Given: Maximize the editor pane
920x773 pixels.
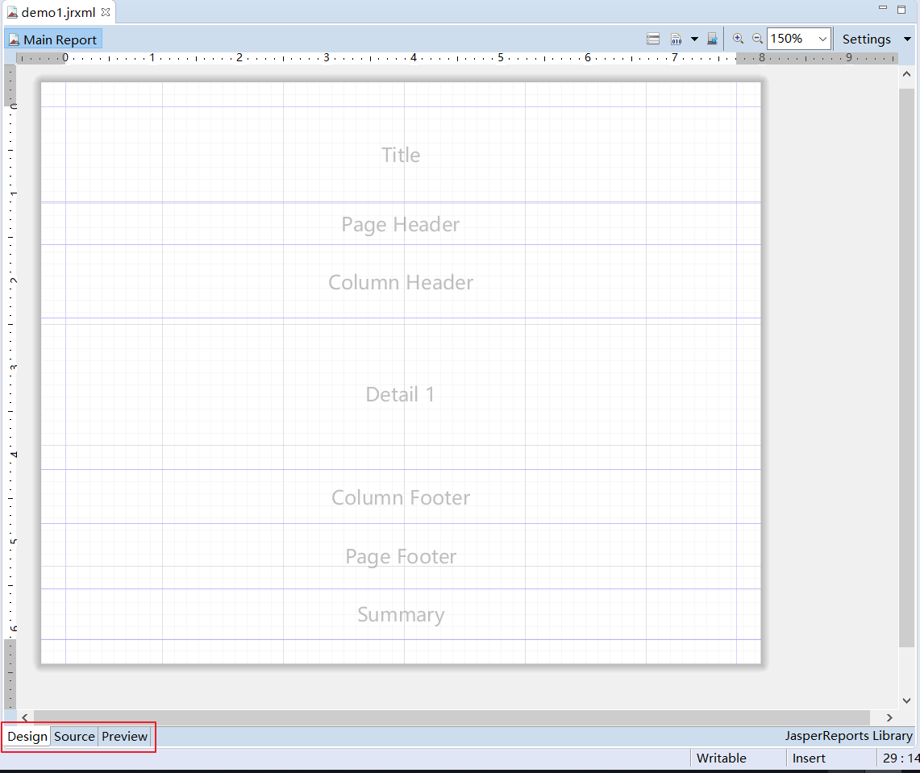Looking at the screenshot, I should 901,9.
